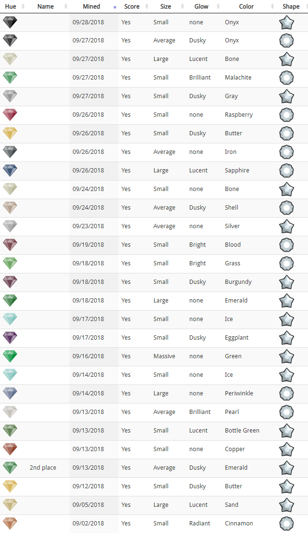Viewport: 308px width, 534px height.
Task: Select the Sapphire gem icon
Action: click(10, 171)
